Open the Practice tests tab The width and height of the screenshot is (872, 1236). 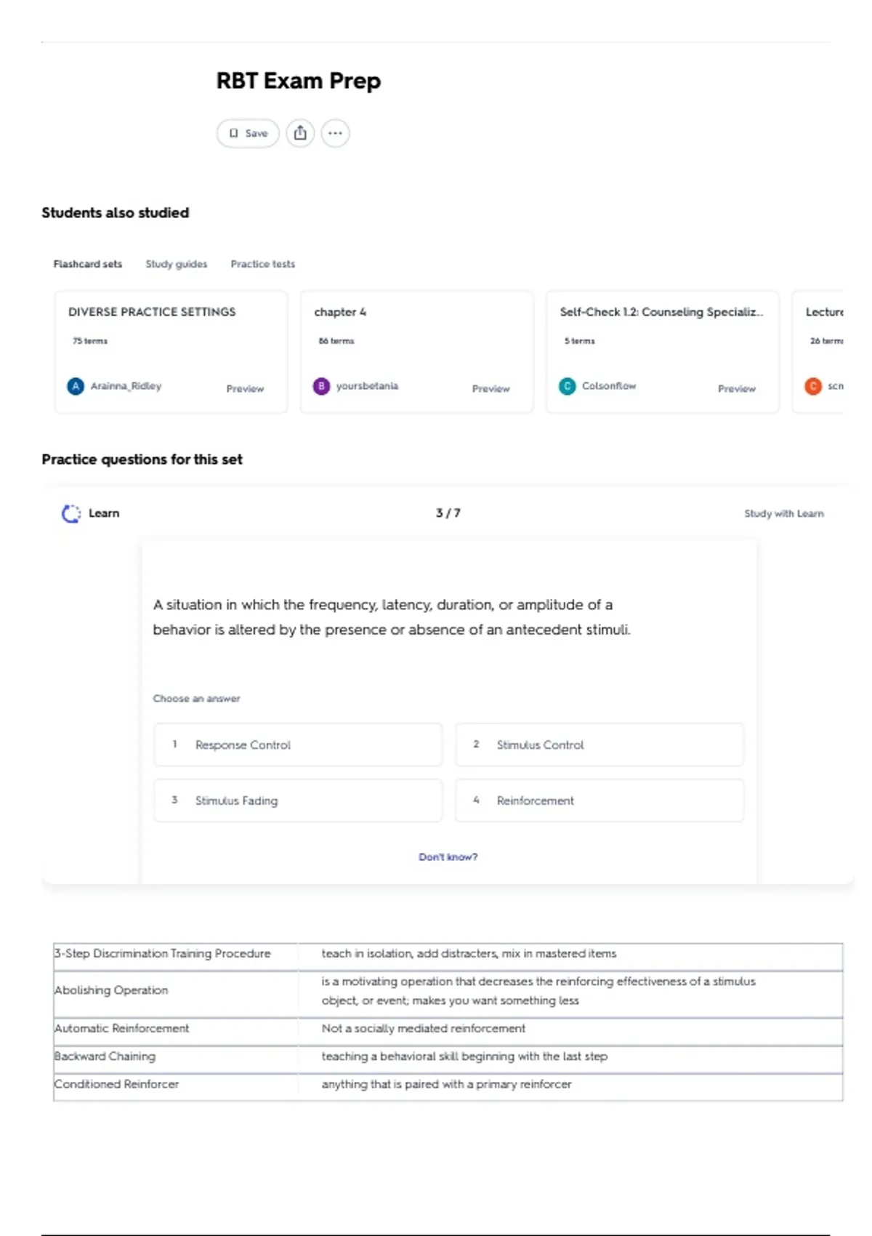pos(263,264)
